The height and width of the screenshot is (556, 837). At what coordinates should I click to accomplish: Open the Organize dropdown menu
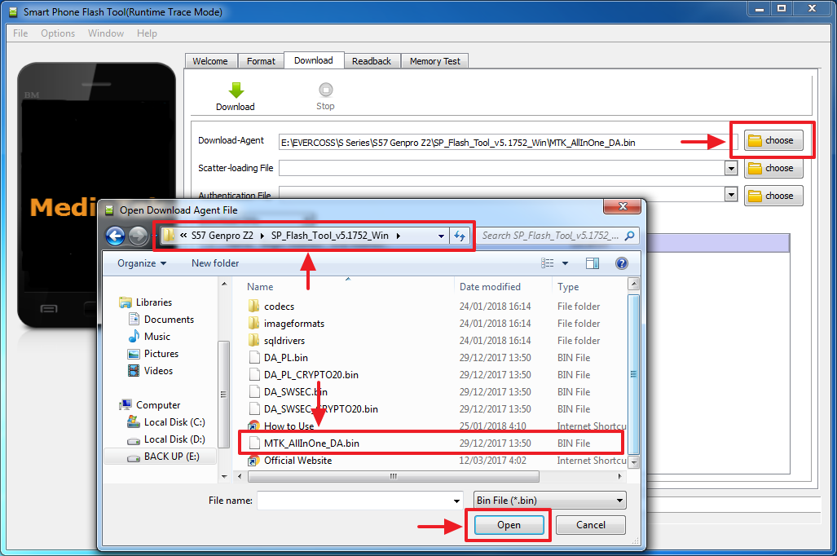coord(142,263)
